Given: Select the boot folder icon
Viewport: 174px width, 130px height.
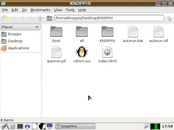Looking at the screenshot, I should [56, 31].
